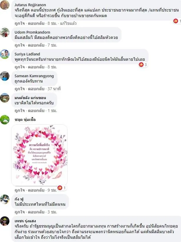Reply to Samean Kamrangyong's comment
Image resolution: width=181 pixels, height=242 pixels.
point(36,89)
